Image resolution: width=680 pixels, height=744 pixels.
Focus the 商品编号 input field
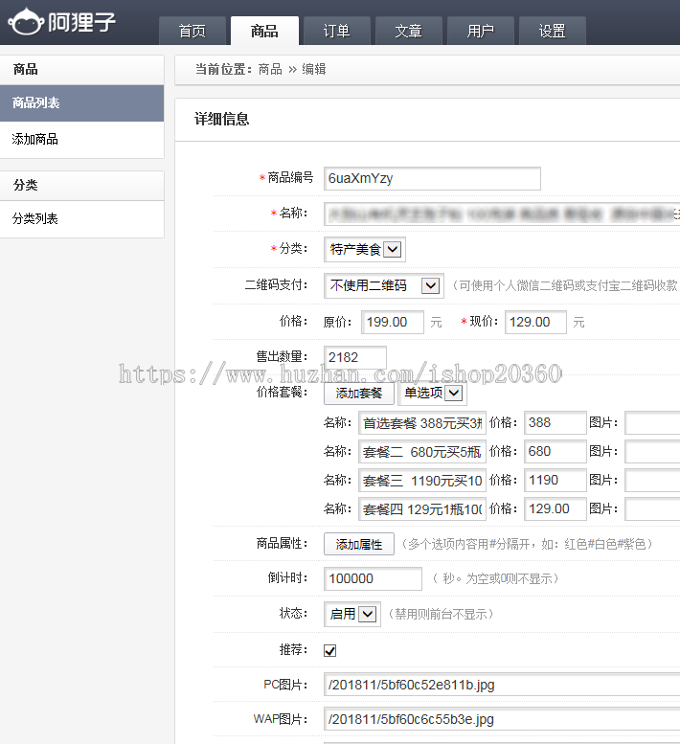pos(432,178)
